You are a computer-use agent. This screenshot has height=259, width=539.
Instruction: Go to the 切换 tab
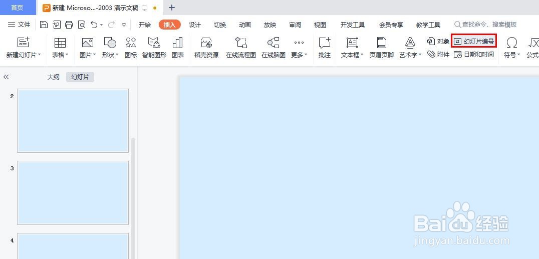pos(219,25)
